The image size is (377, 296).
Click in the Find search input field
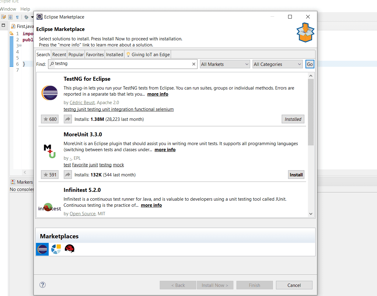coord(123,64)
